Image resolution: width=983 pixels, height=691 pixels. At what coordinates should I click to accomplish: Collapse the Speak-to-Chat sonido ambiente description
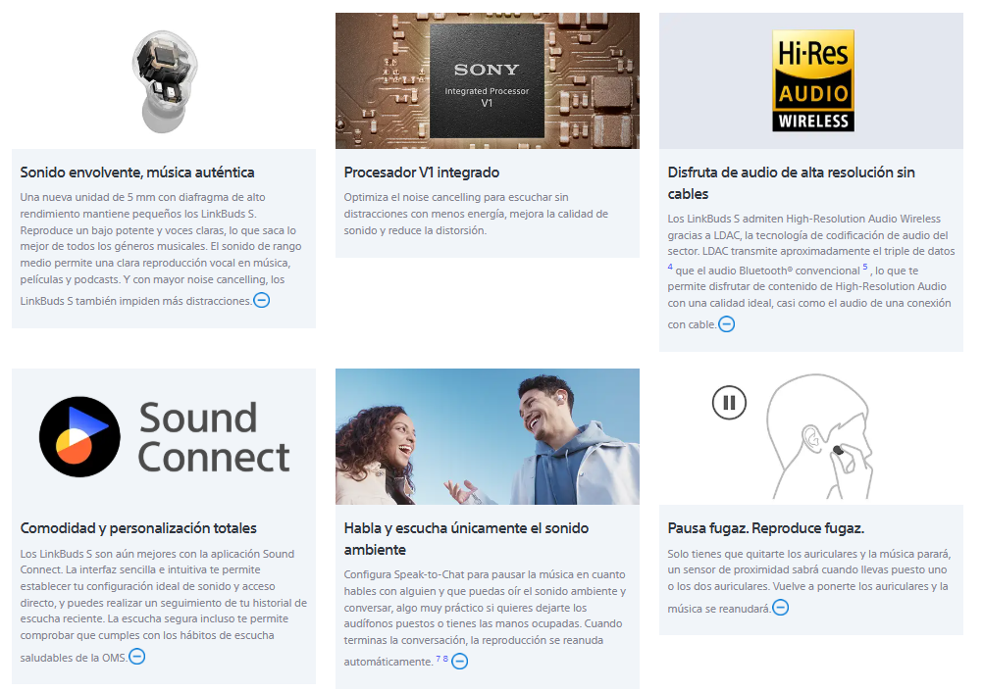pos(459,661)
